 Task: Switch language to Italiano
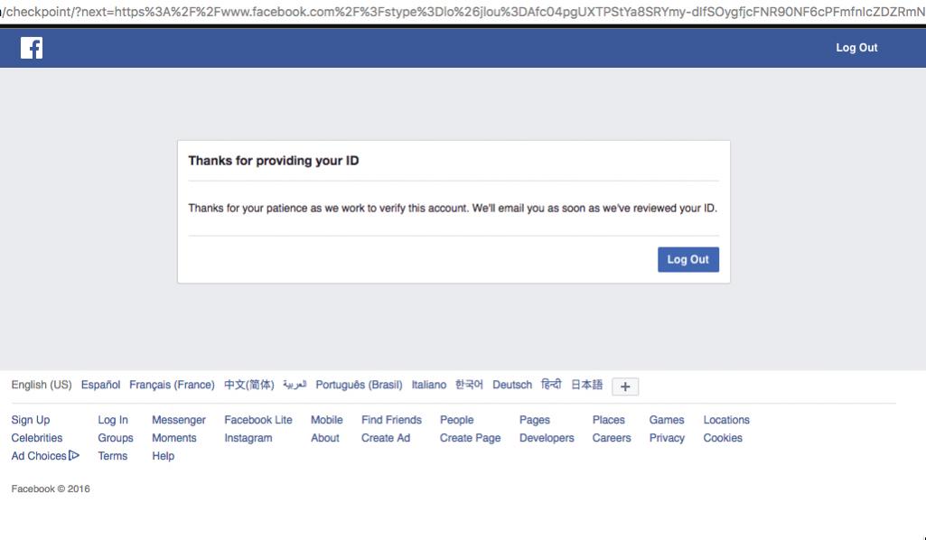click(429, 385)
